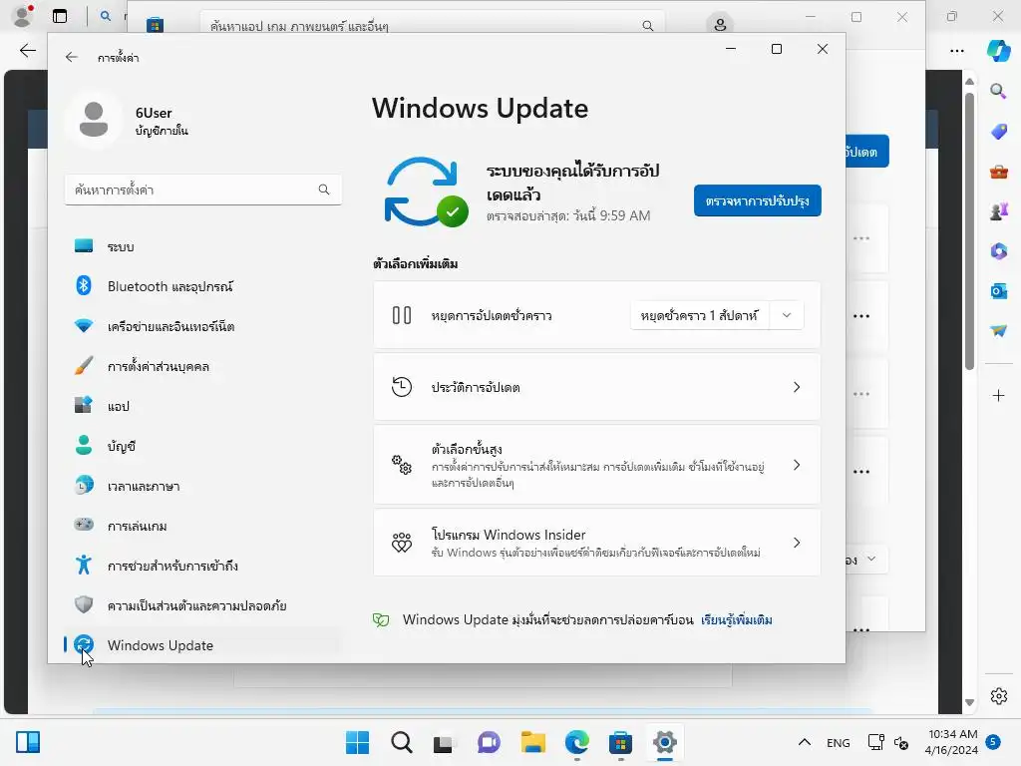Open Edge settings and more ellipsis menu
Screen dimensions: 1021x766
[956, 51]
